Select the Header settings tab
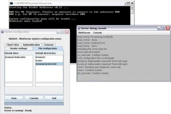Screen dimensions: 171x114 pos(18,48)
